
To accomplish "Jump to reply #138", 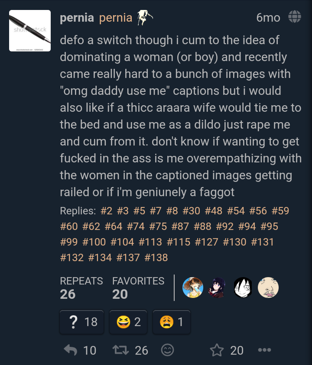I will pyautogui.click(x=156, y=258).
